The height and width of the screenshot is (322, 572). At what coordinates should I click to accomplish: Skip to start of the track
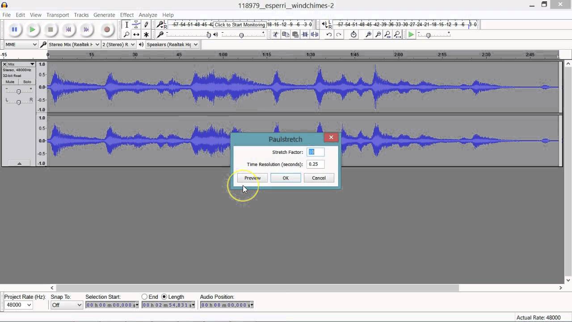click(68, 30)
